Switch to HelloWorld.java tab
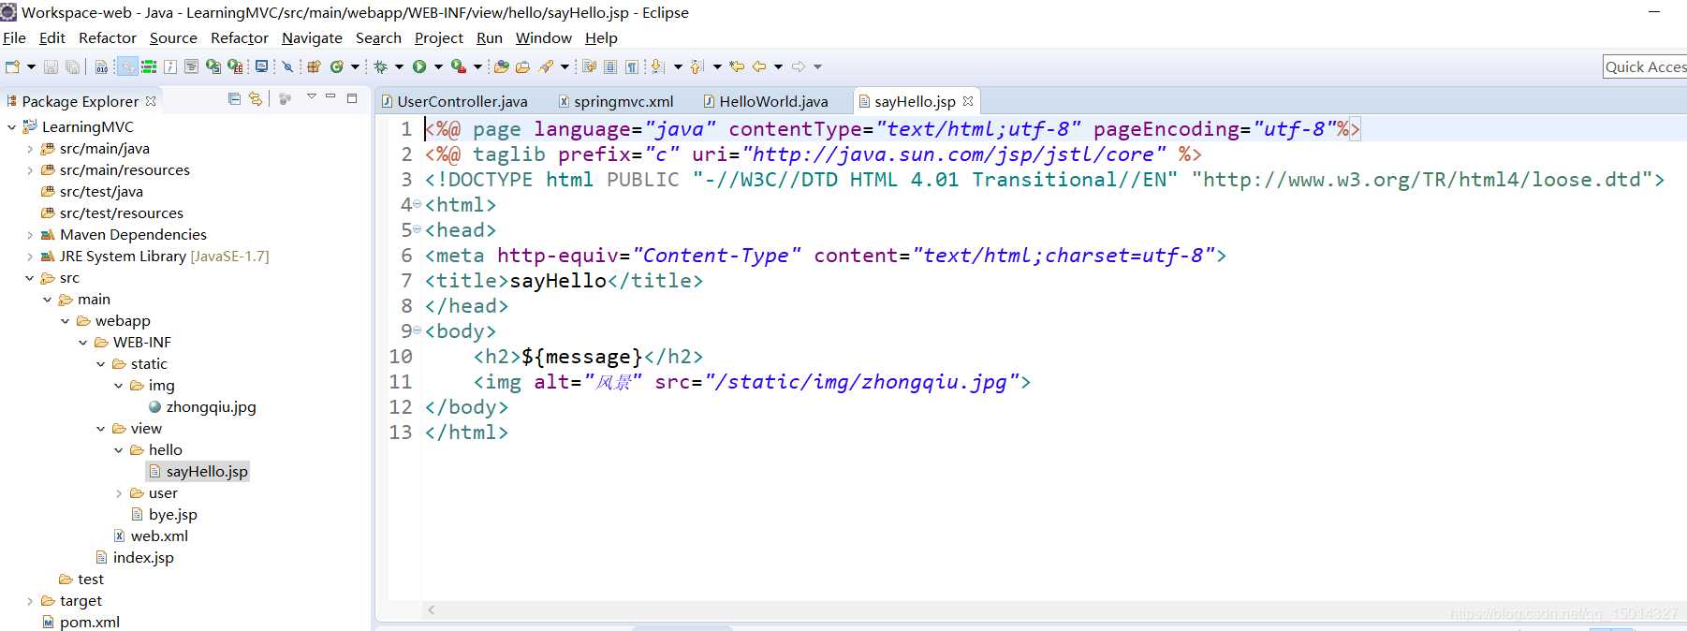Image resolution: width=1687 pixels, height=631 pixels. point(766,101)
